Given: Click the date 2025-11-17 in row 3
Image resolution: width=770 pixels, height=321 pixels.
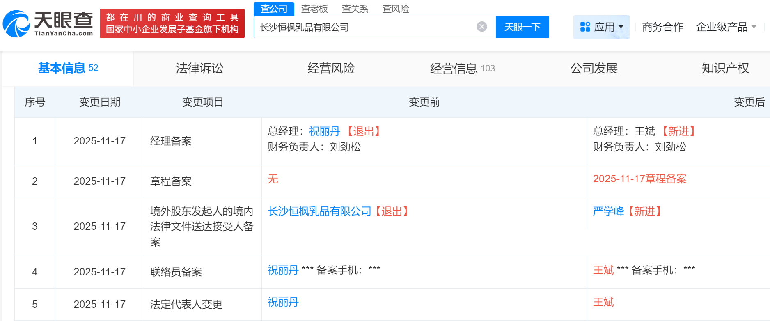Looking at the screenshot, I should [x=100, y=227].
